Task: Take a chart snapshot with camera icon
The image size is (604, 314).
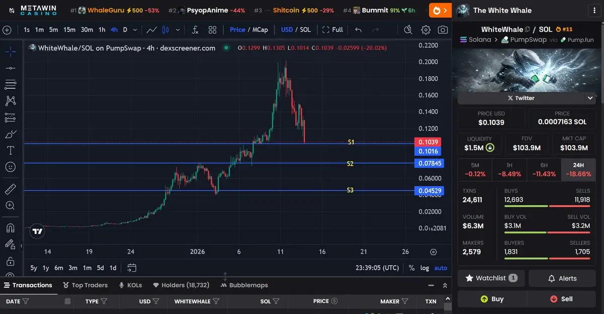Action: [x=443, y=30]
